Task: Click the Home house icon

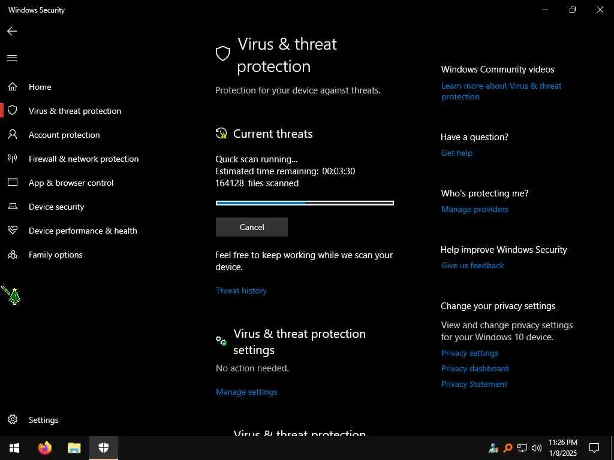Action: [x=13, y=87]
